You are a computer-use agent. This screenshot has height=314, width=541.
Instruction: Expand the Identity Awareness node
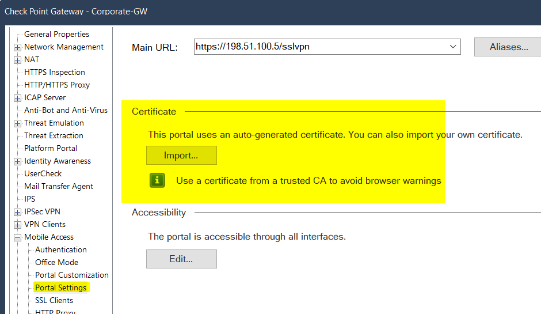pos(18,161)
